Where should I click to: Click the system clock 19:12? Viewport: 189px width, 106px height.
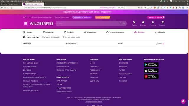point(184,1)
